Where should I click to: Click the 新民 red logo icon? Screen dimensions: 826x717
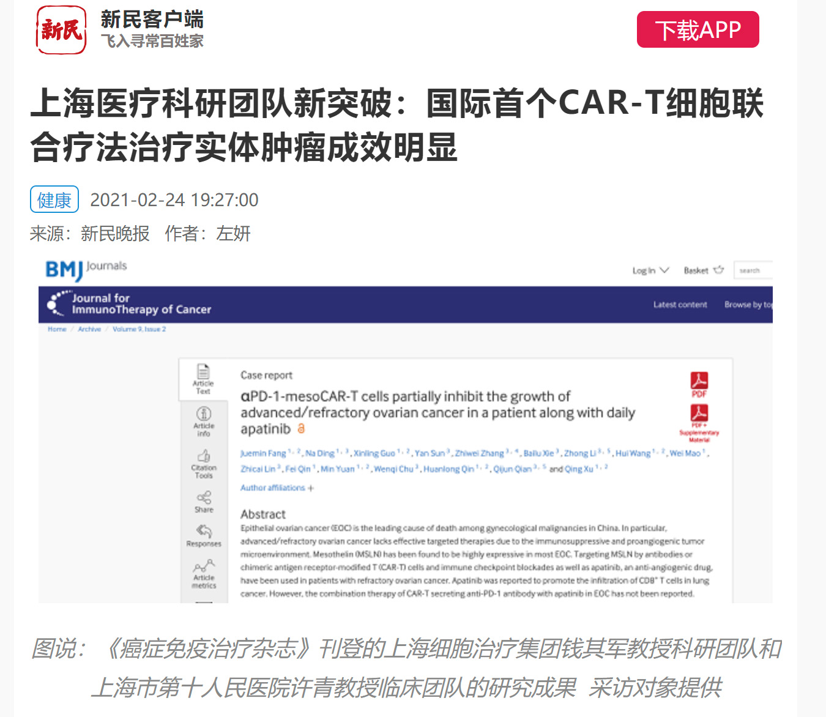61,30
